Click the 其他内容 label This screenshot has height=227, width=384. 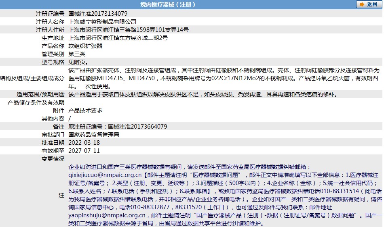pos(53,119)
